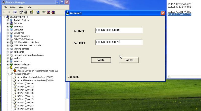
Task: Click the highlighted number 911137108174671 in text window
Action: tap(179, 14)
